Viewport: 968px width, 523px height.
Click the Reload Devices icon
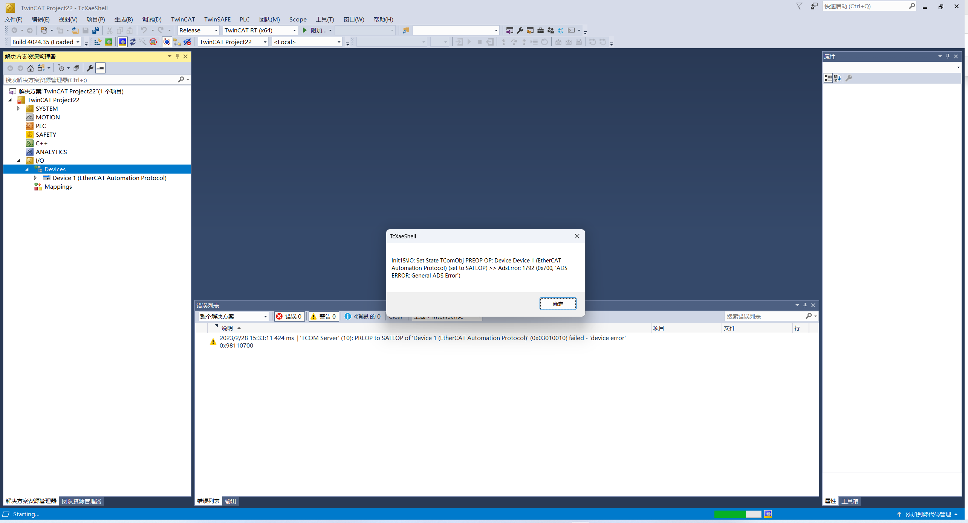pyautogui.click(x=133, y=42)
